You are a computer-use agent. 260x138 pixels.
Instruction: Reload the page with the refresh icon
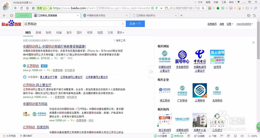click(x=22, y=8)
